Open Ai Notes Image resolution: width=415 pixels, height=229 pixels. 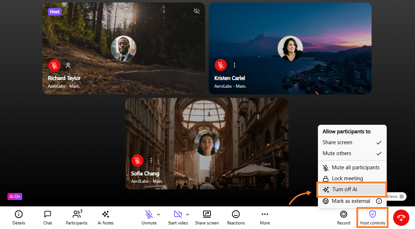[x=106, y=217]
